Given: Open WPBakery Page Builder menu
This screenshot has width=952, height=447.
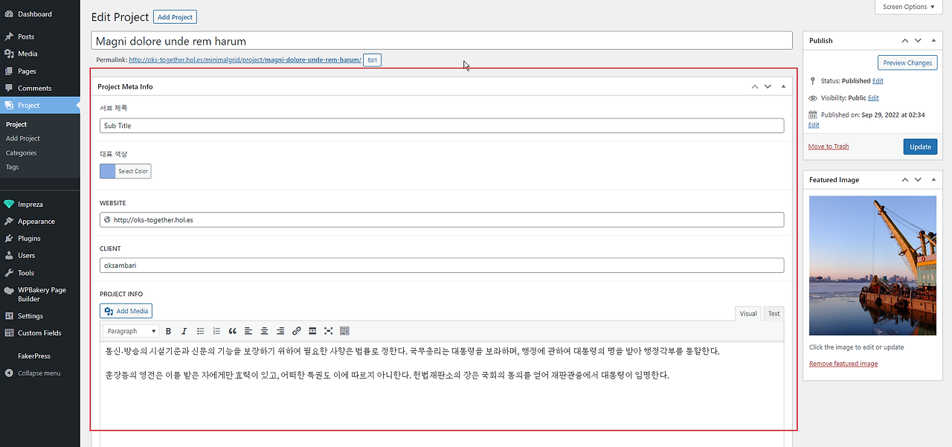Looking at the screenshot, I should coord(40,295).
